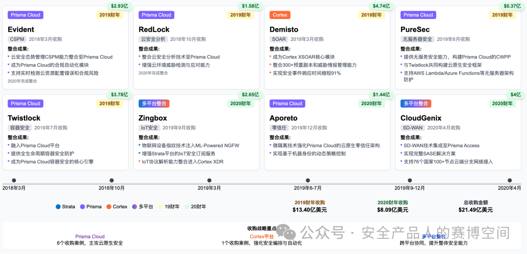Click the 云安全分析 category tag
Image resolution: width=527 pixels, height=254 pixels.
[153, 39]
